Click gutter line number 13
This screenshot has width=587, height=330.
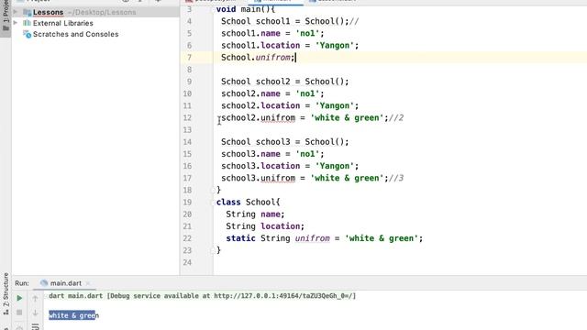[x=187, y=130]
